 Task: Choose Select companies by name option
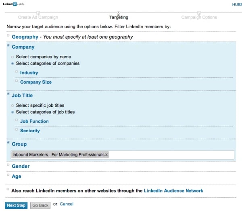[13, 57]
